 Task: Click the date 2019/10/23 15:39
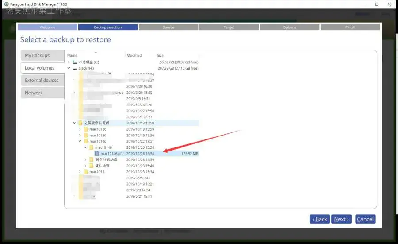click(140, 159)
